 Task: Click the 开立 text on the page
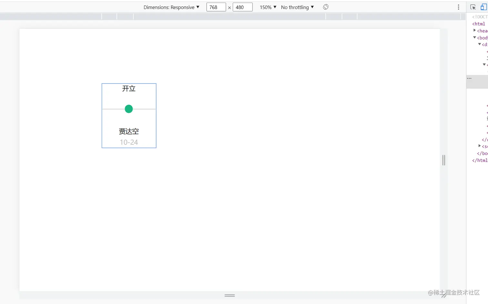(x=128, y=88)
